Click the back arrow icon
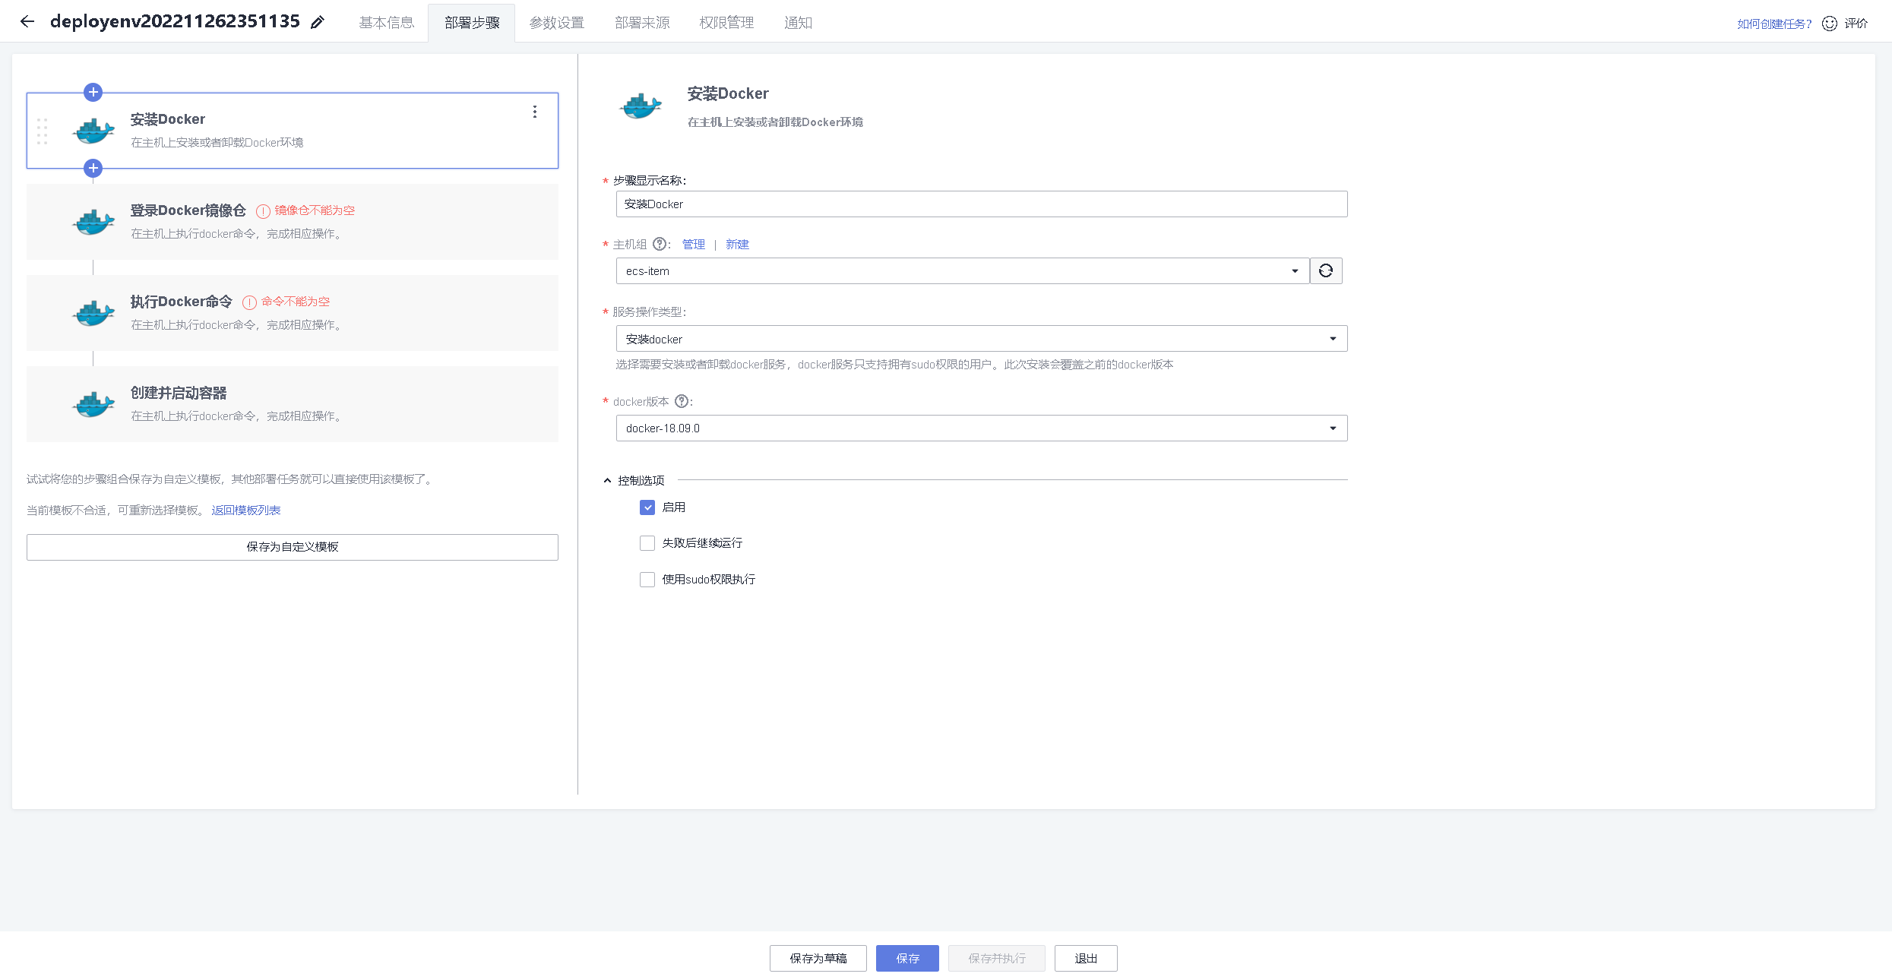Screen dimensions: 1892x980 27,21
